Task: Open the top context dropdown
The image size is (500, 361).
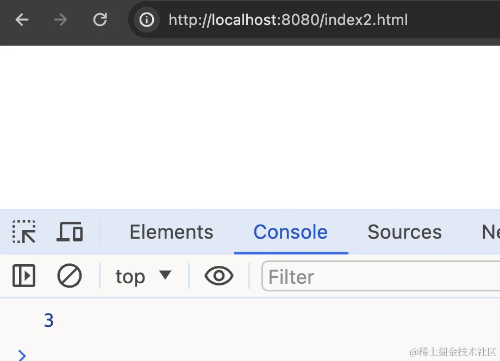Action: click(x=143, y=276)
